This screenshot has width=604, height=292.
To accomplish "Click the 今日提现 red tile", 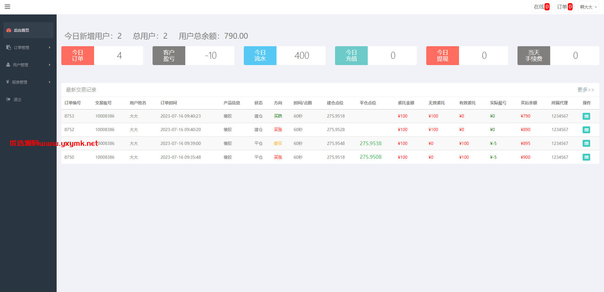I will (x=443, y=56).
